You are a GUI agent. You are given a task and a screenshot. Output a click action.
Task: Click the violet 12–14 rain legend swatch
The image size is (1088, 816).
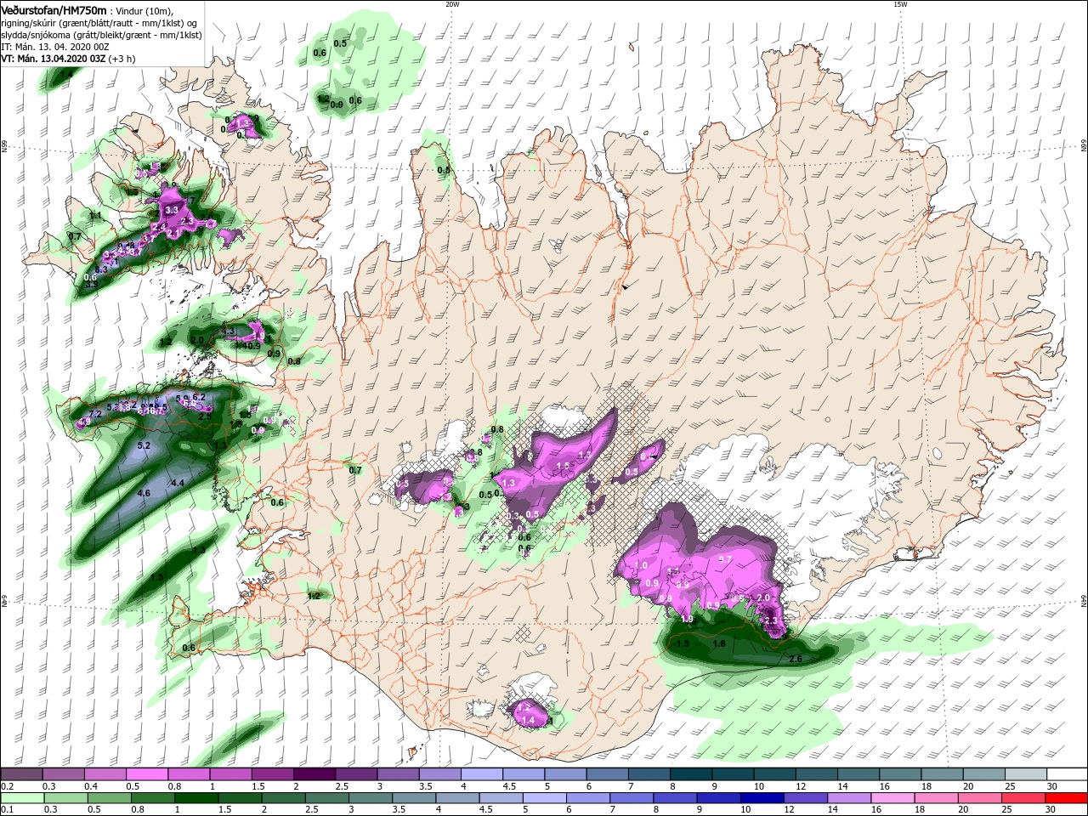pos(807,798)
